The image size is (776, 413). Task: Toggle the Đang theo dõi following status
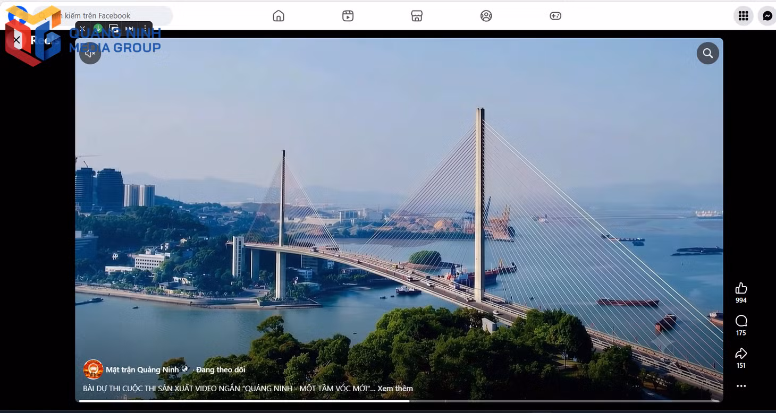point(221,369)
